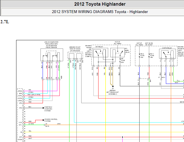184x142 pixels.
Task: Click the 'BLK' wire label at pin 8
Action: click(x=30, y=107)
